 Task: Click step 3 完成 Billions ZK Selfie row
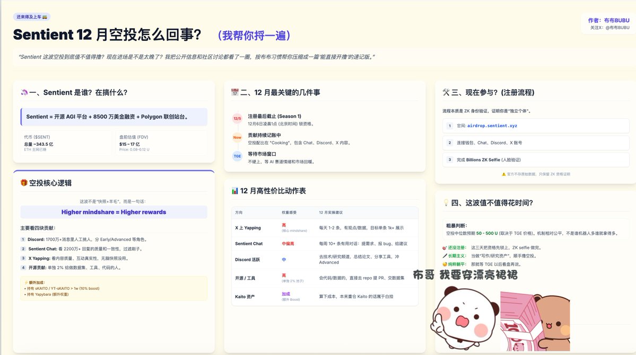click(536, 159)
